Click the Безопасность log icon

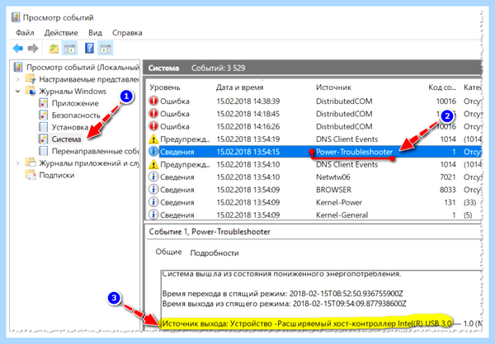(43, 115)
